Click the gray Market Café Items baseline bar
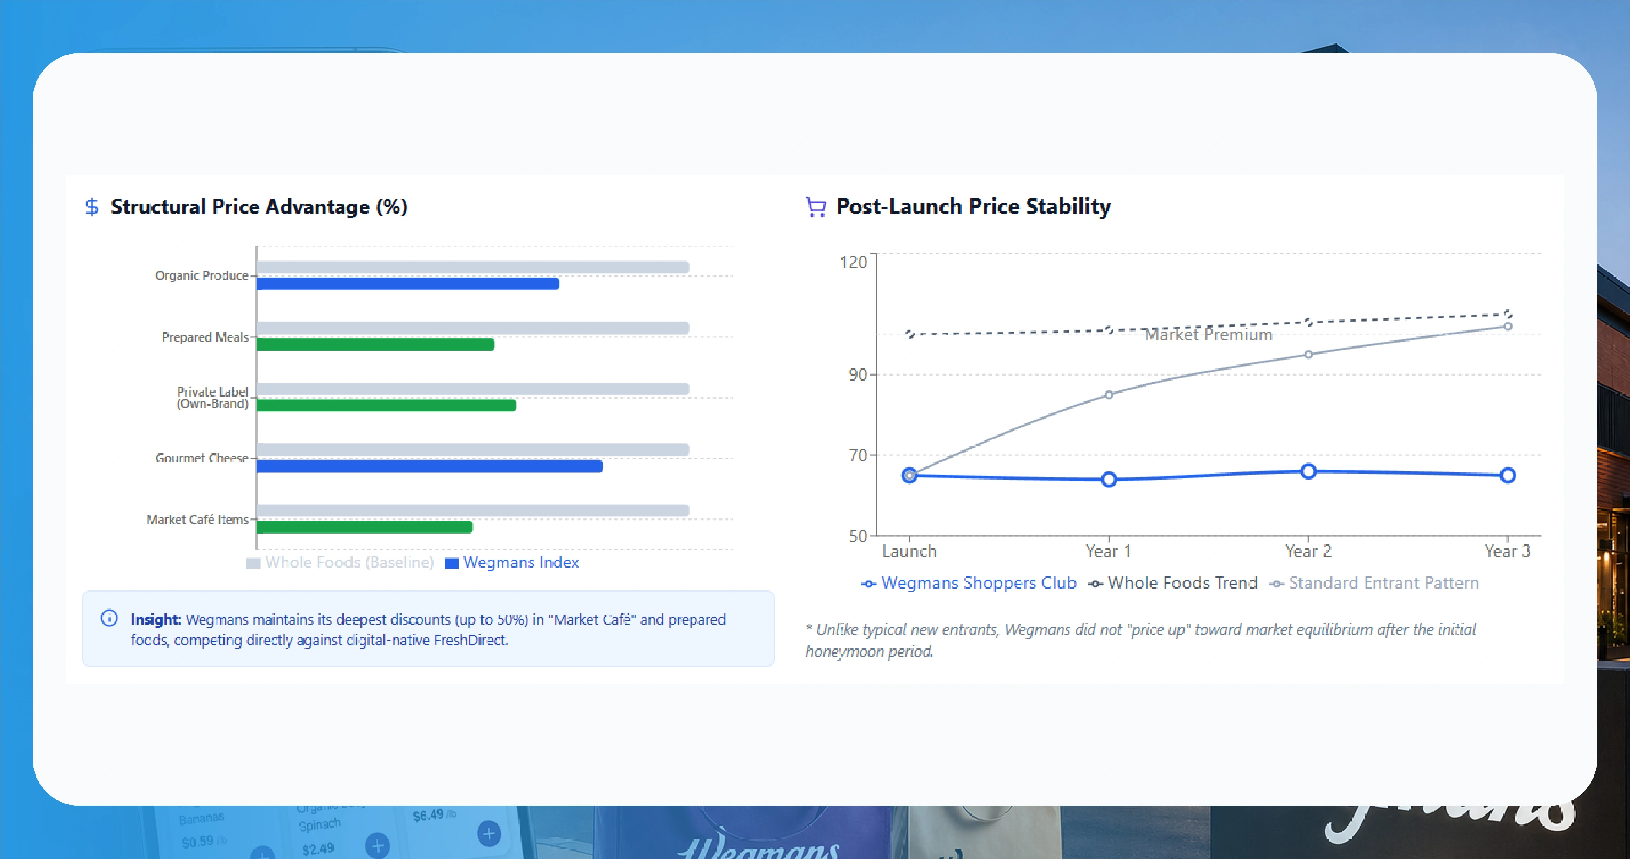Viewport: 1630px width, 859px height. pos(473,510)
